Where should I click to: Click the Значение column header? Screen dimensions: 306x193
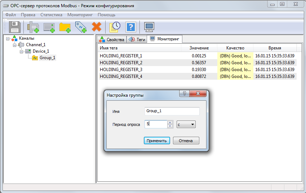pyautogui.click(x=199, y=48)
